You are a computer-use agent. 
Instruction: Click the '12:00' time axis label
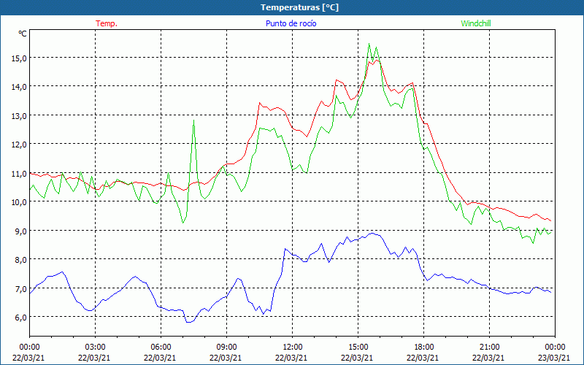coord(292,347)
